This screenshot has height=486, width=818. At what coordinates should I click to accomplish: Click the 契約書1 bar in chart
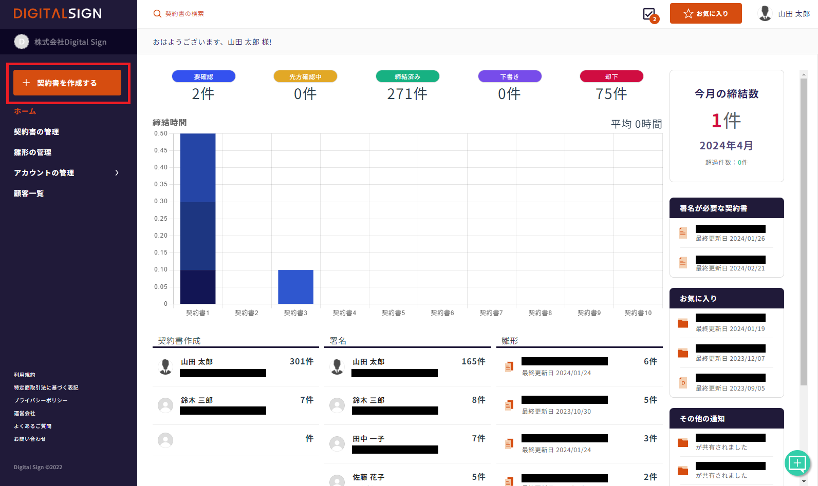pos(198,218)
